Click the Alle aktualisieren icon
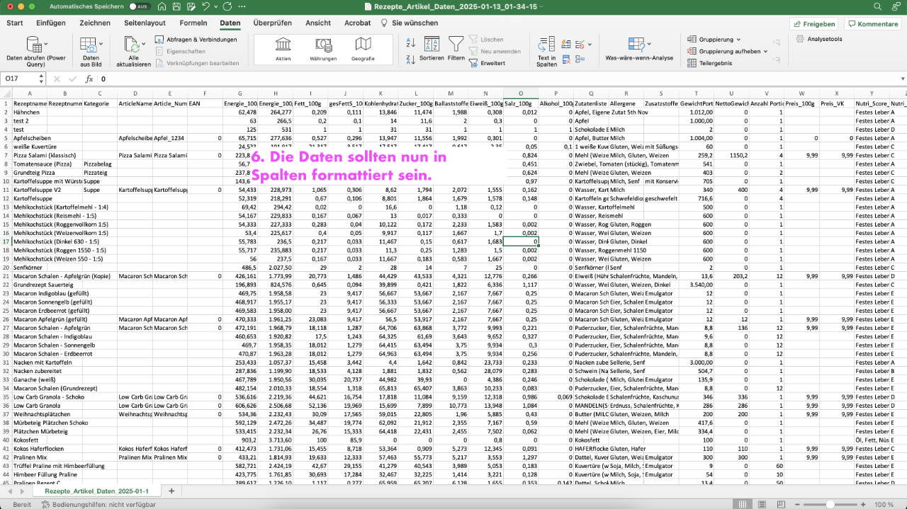This screenshot has height=509, width=907. [x=133, y=45]
